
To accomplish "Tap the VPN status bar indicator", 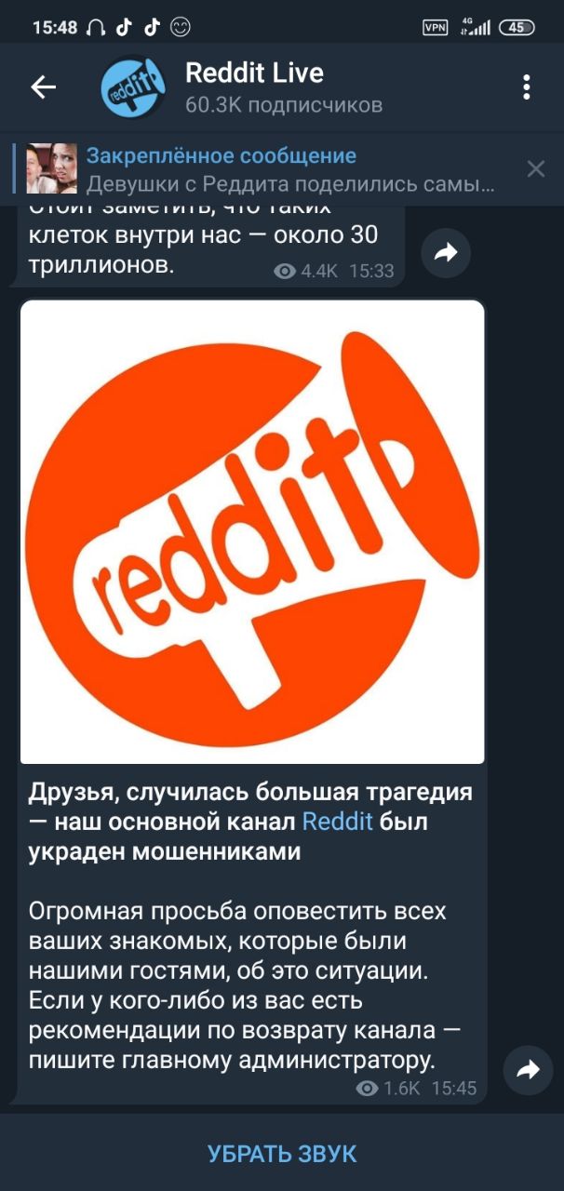I will point(436,27).
